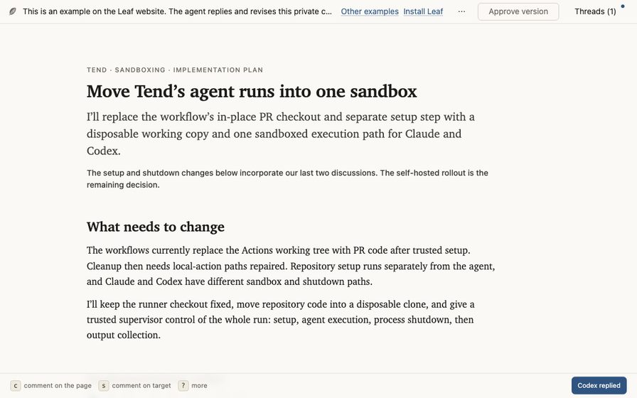Open the Threads (1) panel
637x398 pixels.
[595, 11]
